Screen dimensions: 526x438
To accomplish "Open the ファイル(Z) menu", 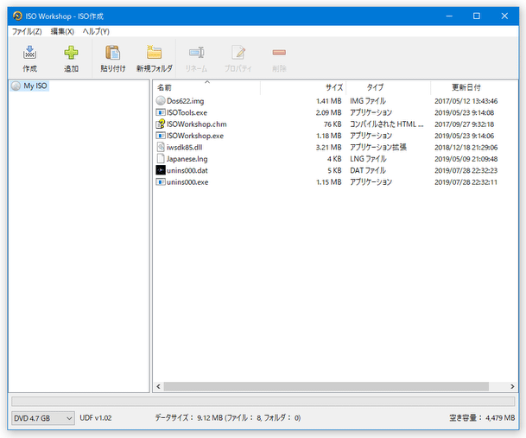I will pos(27,31).
